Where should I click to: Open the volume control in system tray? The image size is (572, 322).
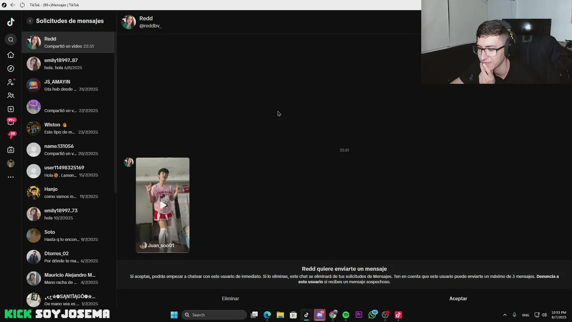point(544,315)
